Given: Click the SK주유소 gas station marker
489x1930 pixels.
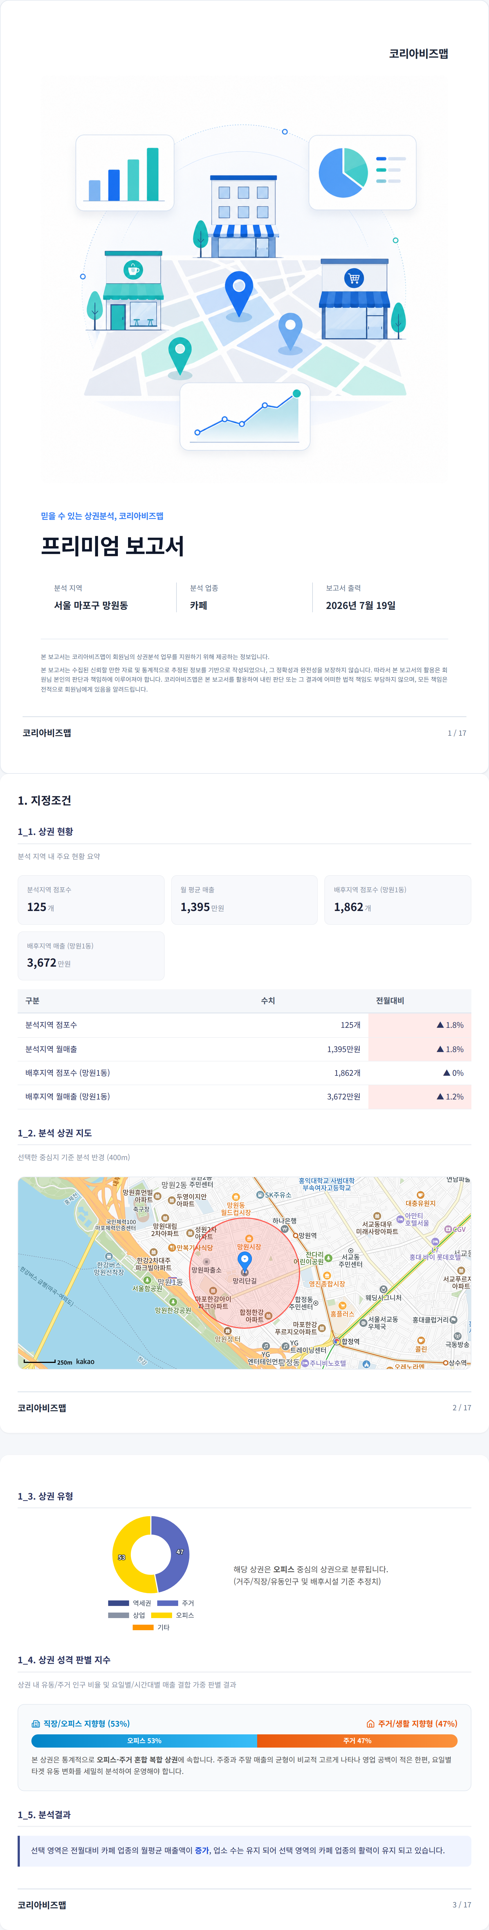Looking at the screenshot, I should (x=260, y=1195).
